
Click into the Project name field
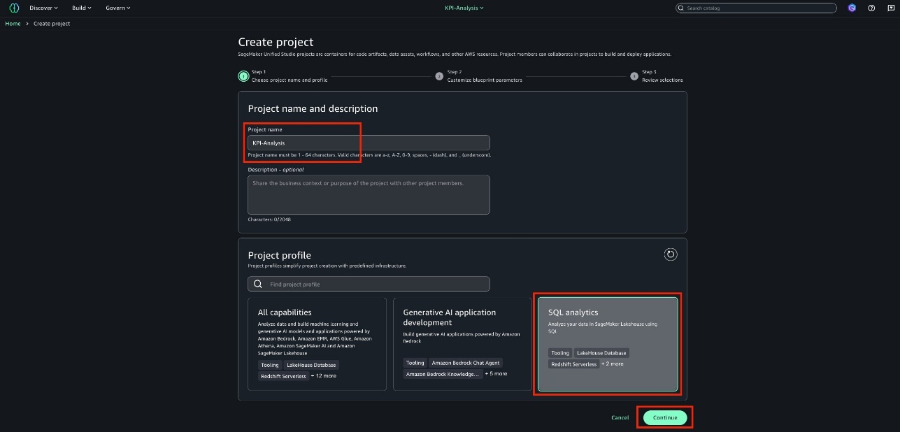369,143
